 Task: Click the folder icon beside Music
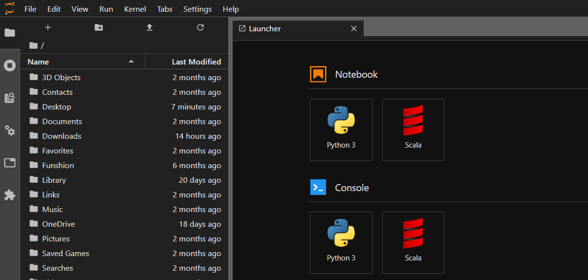[x=34, y=209]
